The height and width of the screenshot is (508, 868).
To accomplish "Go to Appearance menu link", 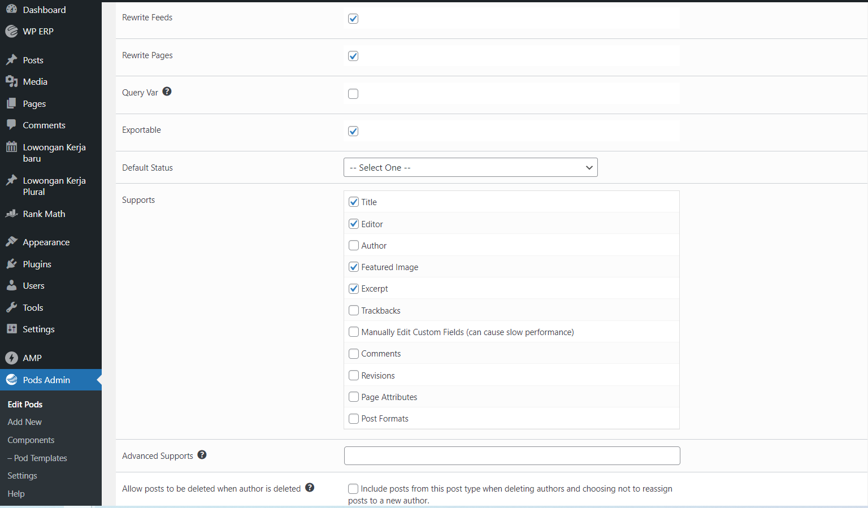I will (x=46, y=242).
